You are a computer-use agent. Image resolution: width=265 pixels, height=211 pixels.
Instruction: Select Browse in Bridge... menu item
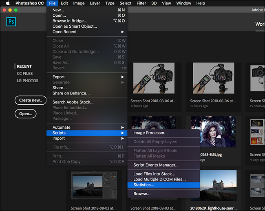click(69, 21)
